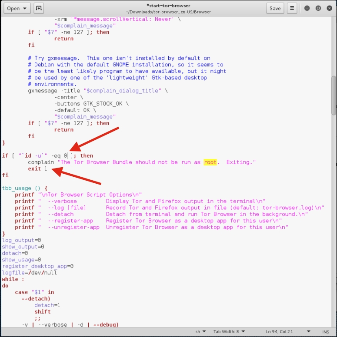Maximize the gedit window

(318, 8)
